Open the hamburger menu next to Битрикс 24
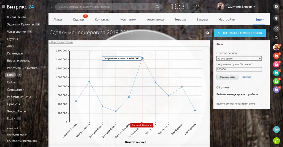The height and width of the screenshot is (147, 283). point(4,7)
